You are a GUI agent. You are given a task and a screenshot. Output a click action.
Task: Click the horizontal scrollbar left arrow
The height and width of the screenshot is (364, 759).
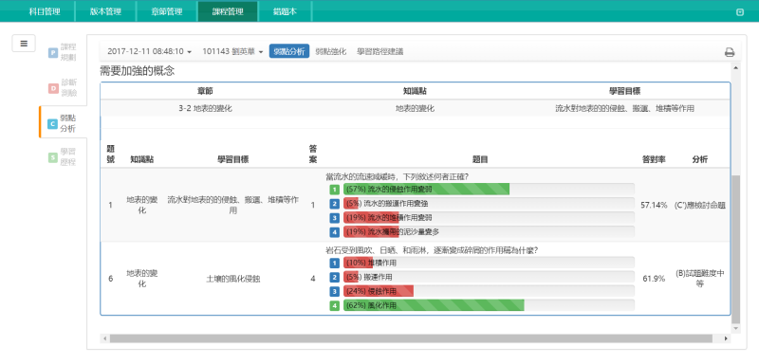pyautogui.click(x=104, y=338)
